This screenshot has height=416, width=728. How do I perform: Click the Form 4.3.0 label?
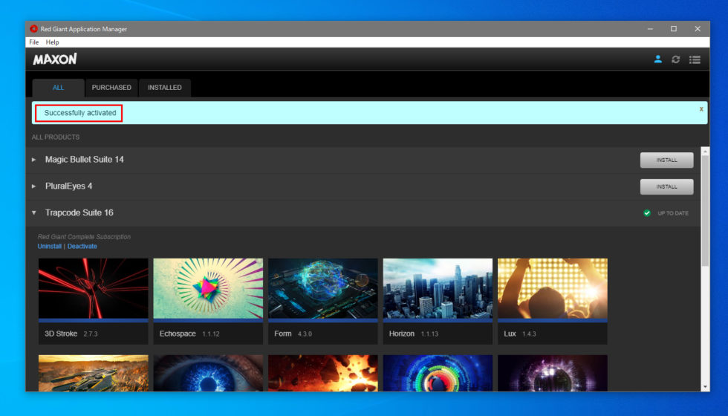click(x=293, y=334)
